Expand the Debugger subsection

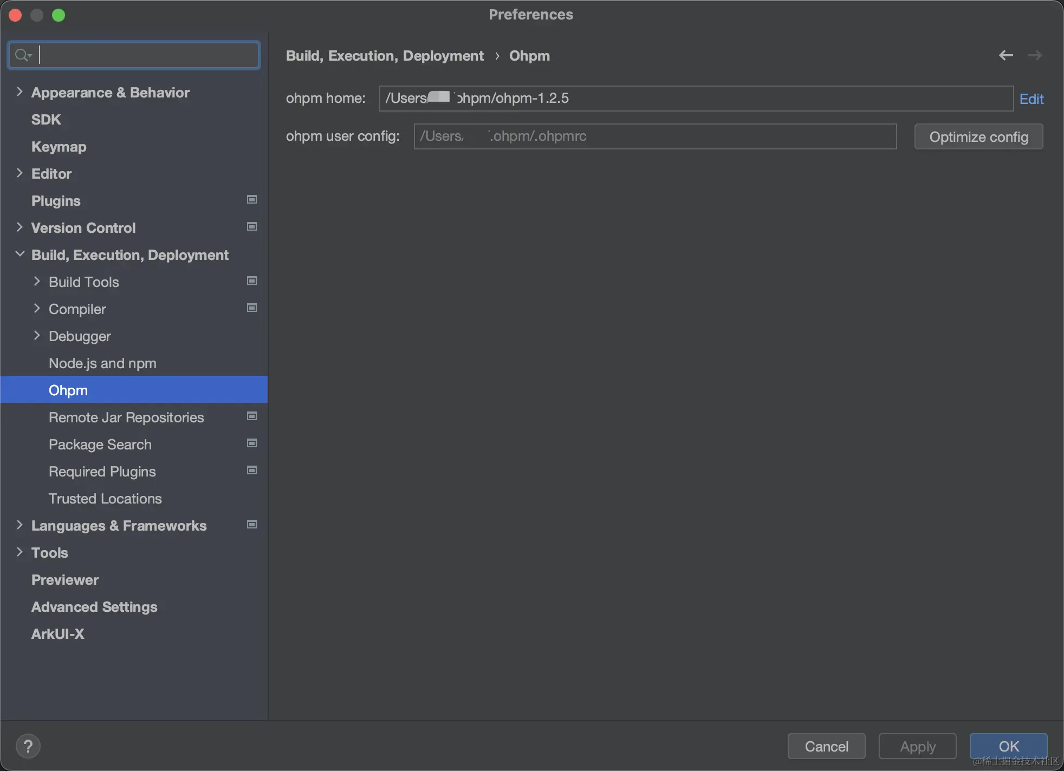(x=37, y=336)
